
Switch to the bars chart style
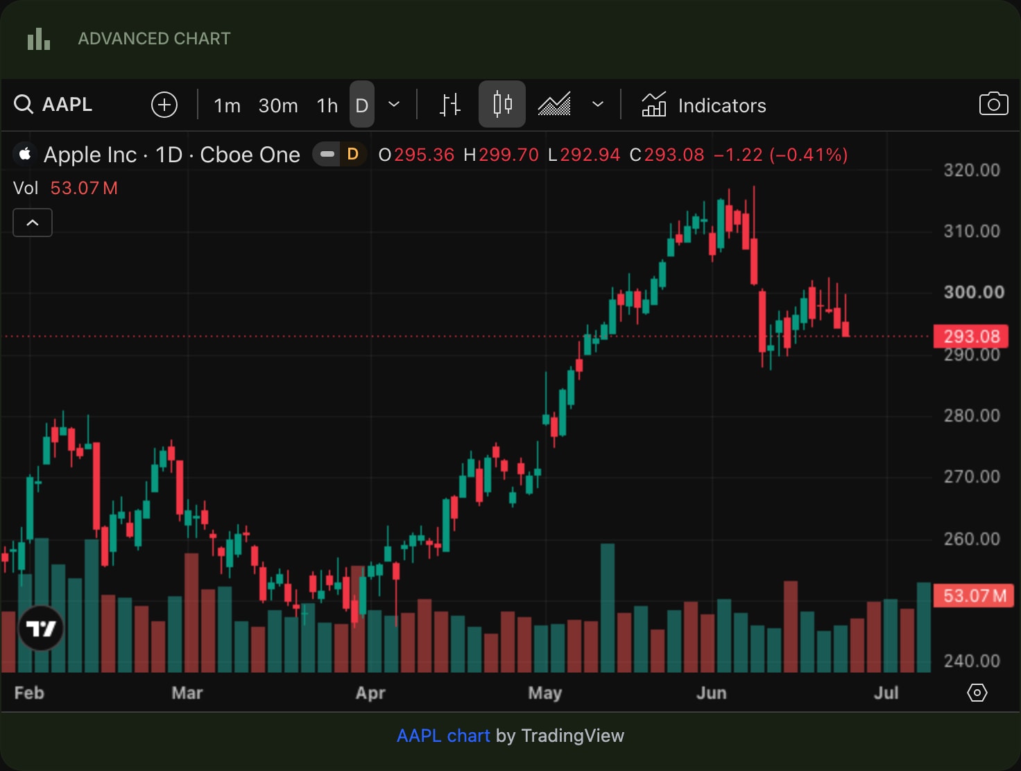450,105
